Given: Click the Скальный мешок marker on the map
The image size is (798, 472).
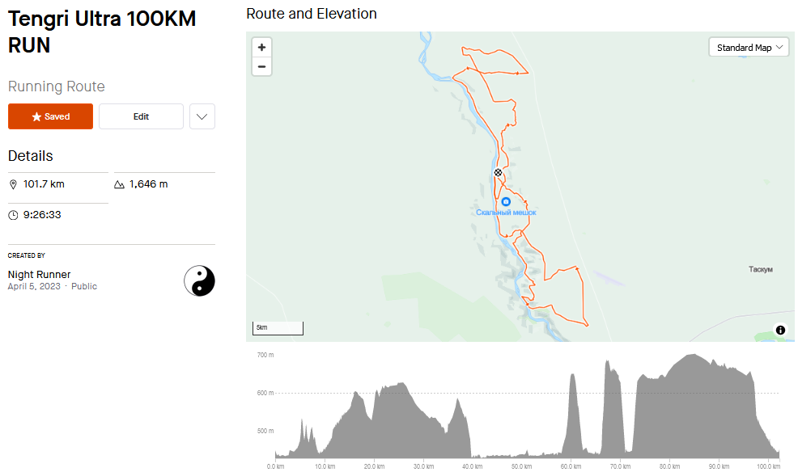Looking at the screenshot, I should (x=505, y=200).
